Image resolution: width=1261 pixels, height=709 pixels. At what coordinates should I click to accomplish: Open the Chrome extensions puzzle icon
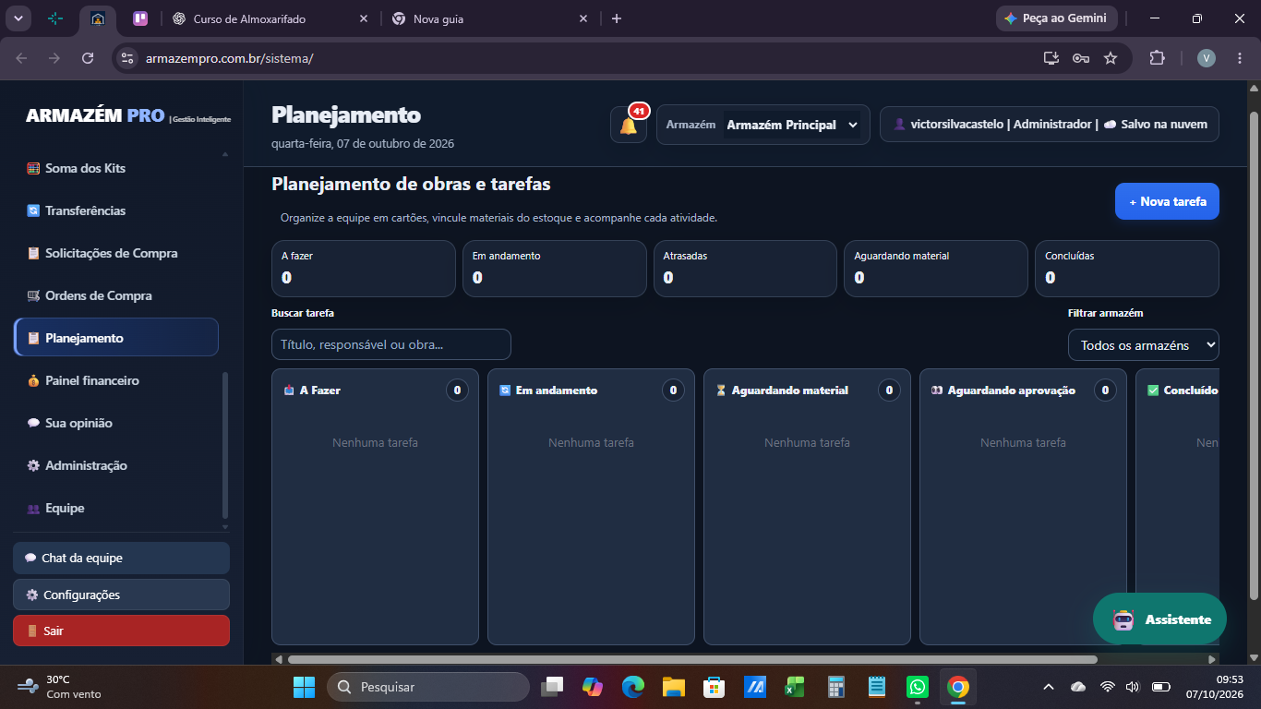(x=1157, y=58)
